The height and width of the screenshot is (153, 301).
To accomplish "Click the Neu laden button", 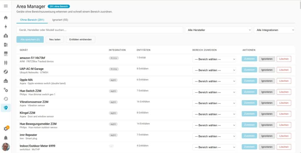I will point(55,40).
